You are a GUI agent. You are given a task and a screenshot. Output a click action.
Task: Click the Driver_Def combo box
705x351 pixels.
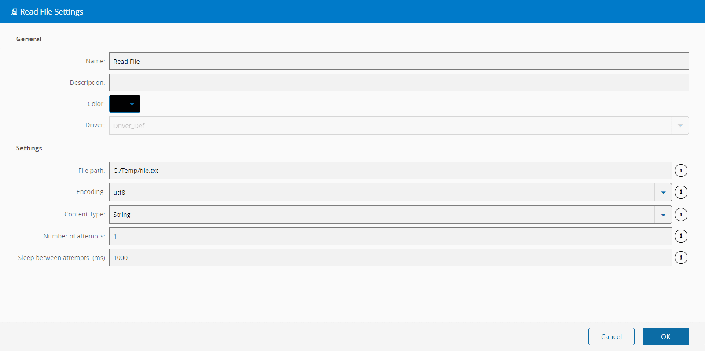pos(390,125)
